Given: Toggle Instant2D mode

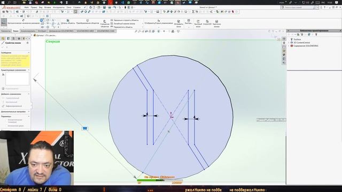Looking at the screenshot, I should tap(207, 22).
